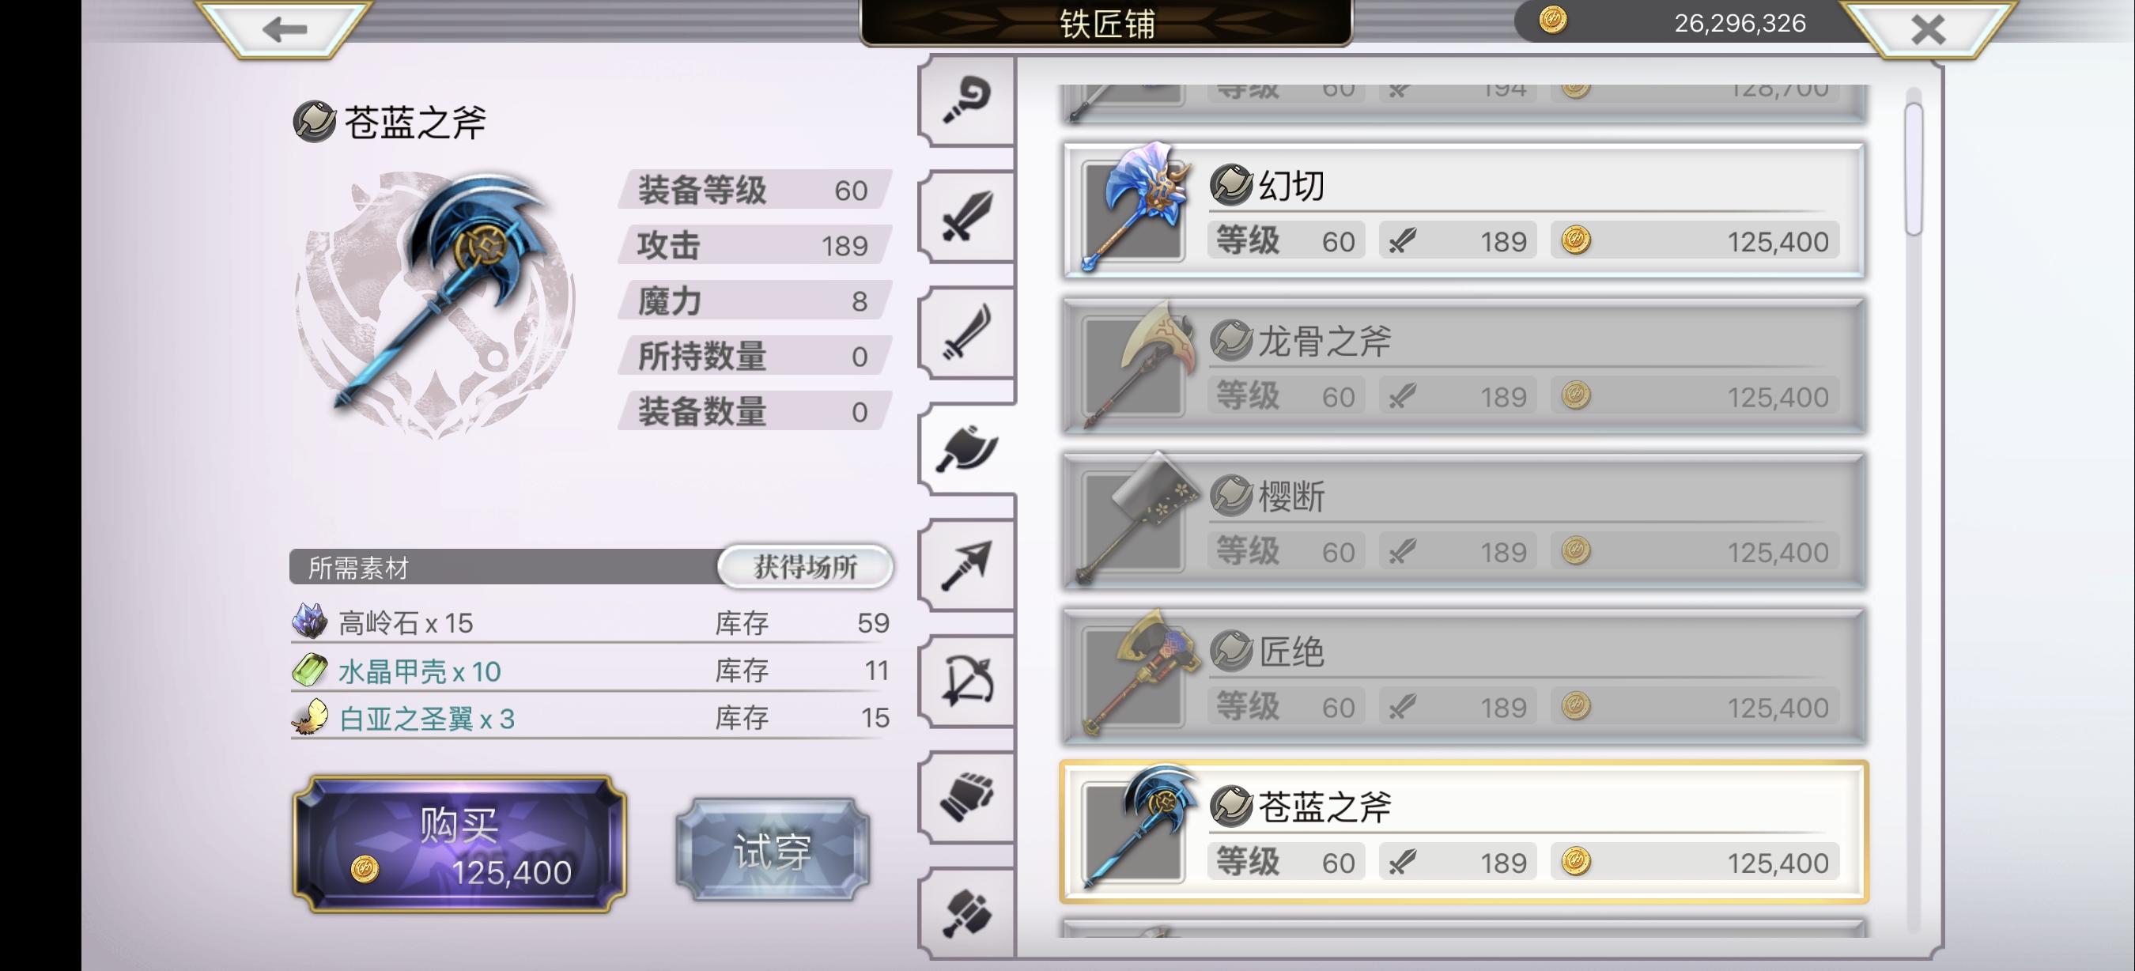This screenshot has height=971, width=2135.
Task: Click the 水晶甲壳 material row
Action: pos(590,671)
